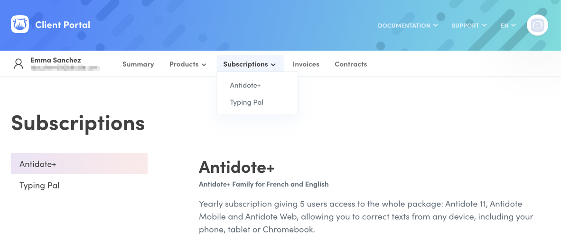Expand the Documentation chevron arrow
This screenshot has width=561, height=241.
435,26
